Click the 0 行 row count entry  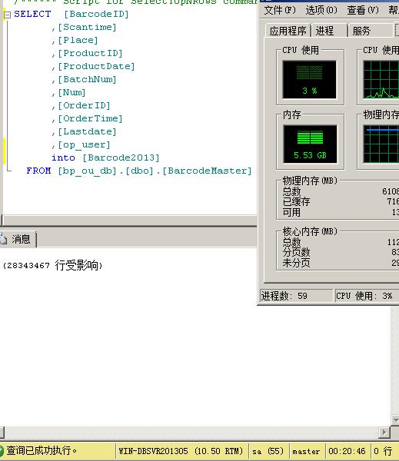(x=383, y=451)
